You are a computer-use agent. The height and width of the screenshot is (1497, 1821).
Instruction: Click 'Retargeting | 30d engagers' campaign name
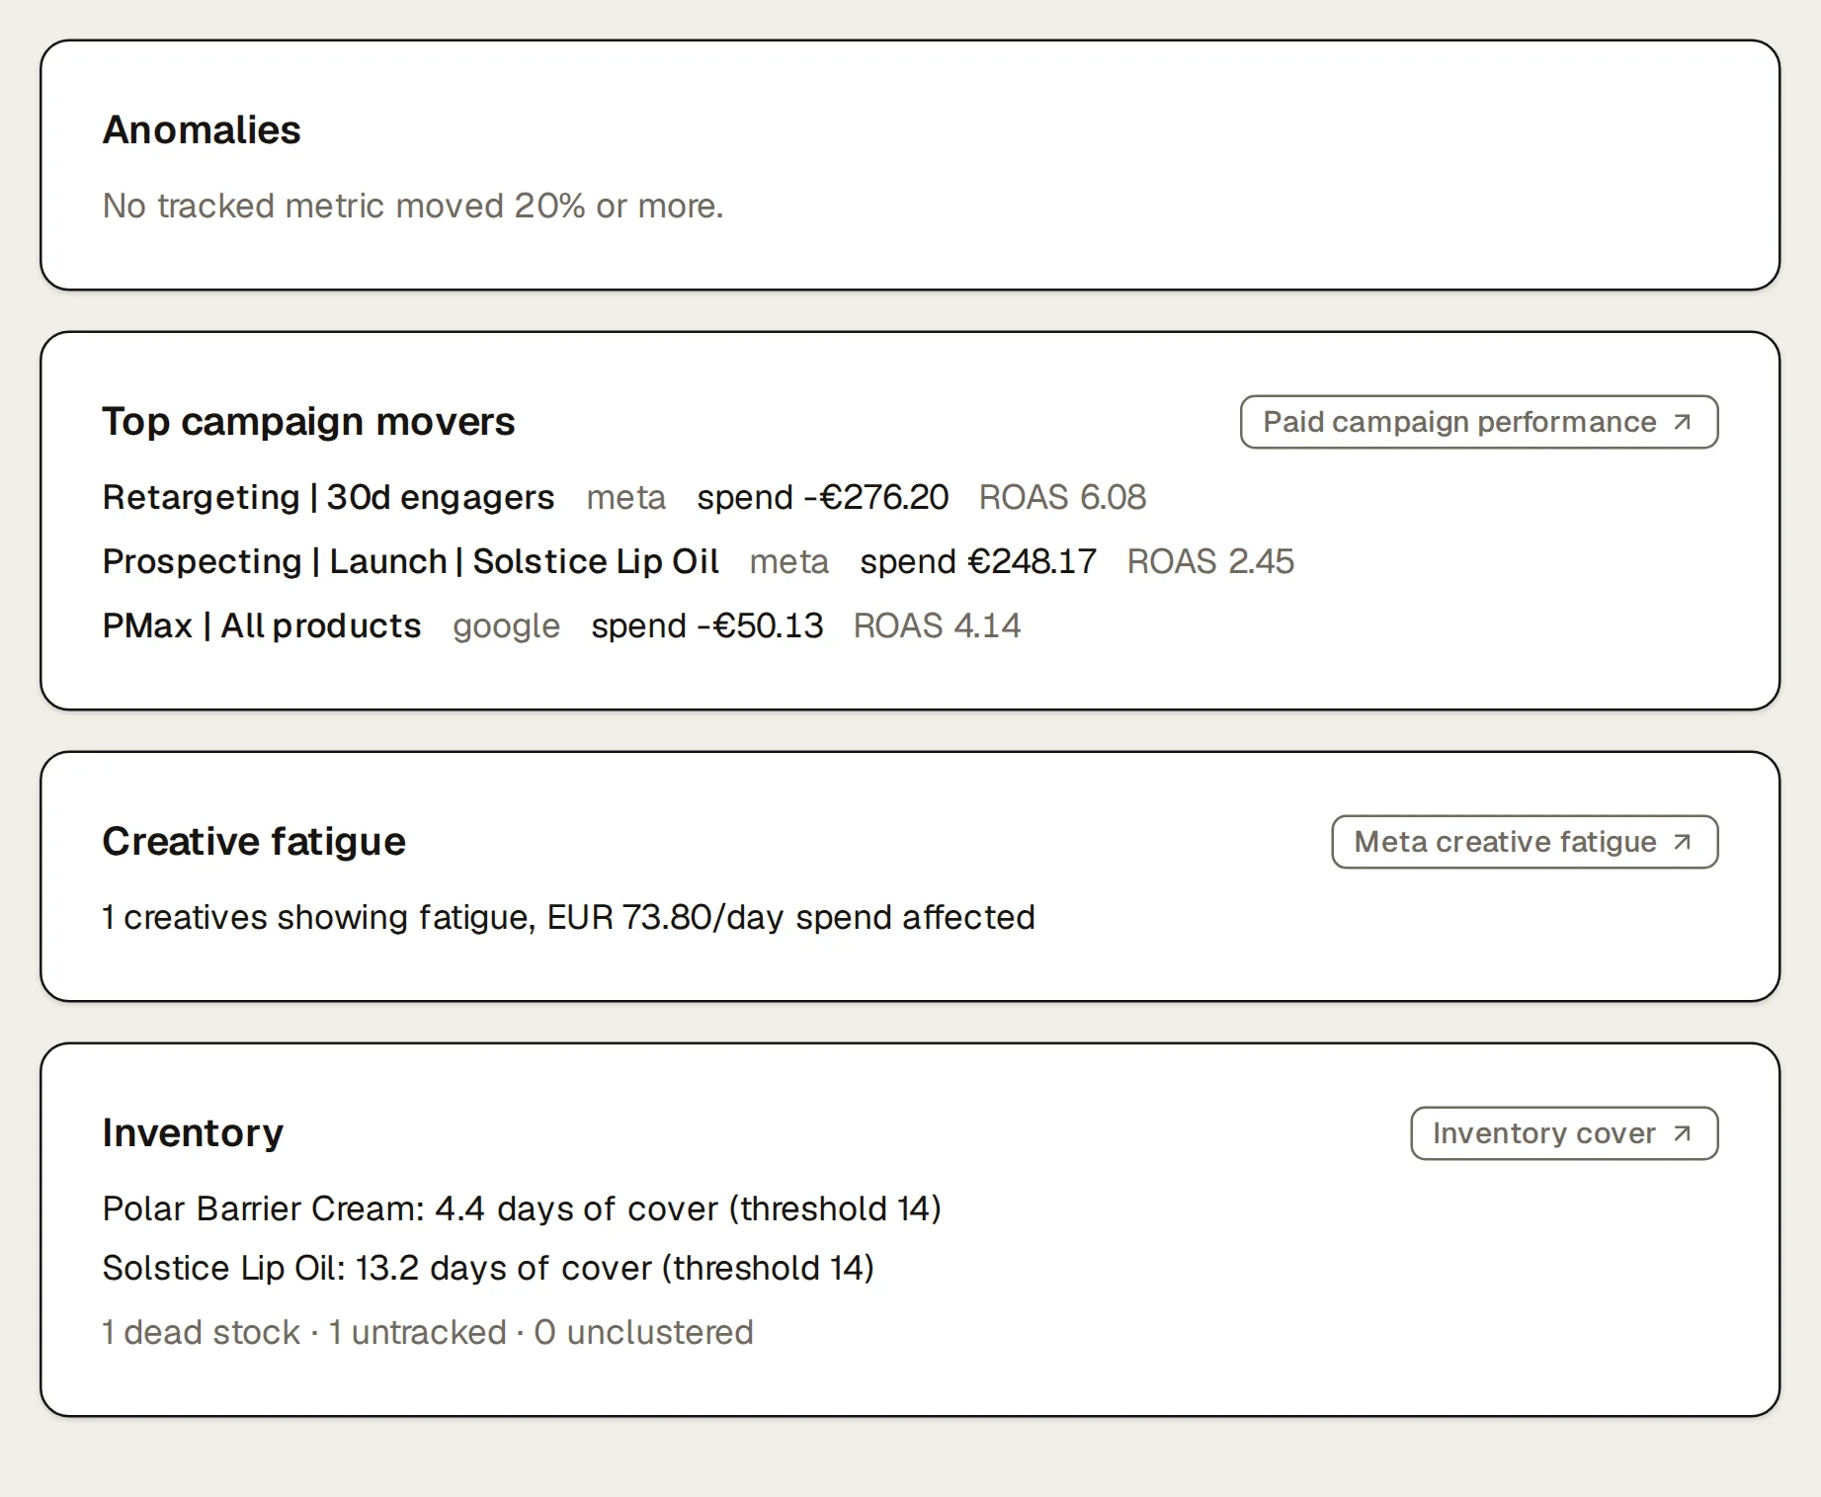point(328,497)
